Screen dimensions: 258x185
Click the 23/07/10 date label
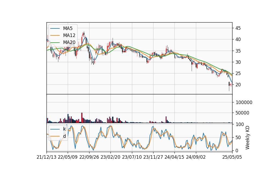132,157
